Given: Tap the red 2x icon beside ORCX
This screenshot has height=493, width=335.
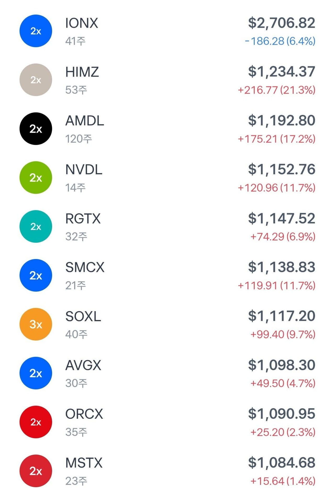Looking at the screenshot, I should coord(36,422).
